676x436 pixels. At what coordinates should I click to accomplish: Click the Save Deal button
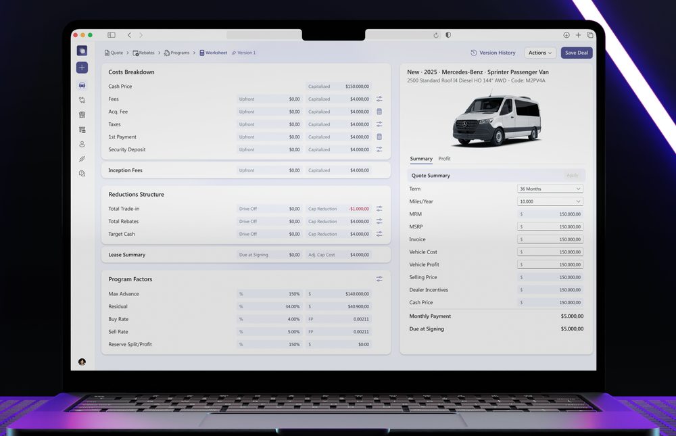[577, 53]
